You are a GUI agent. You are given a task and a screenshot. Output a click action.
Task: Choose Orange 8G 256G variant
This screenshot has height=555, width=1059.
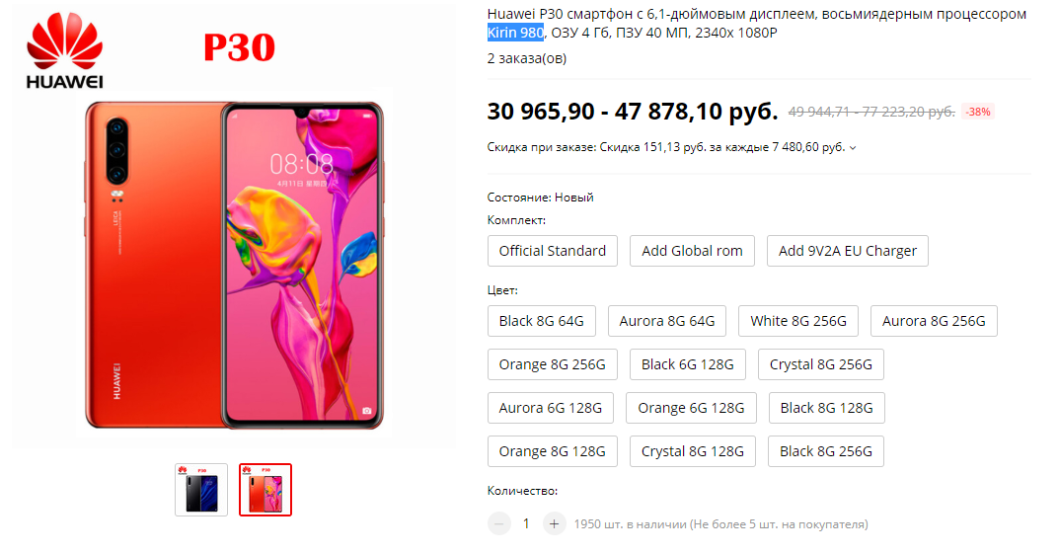(x=553, y=364)
